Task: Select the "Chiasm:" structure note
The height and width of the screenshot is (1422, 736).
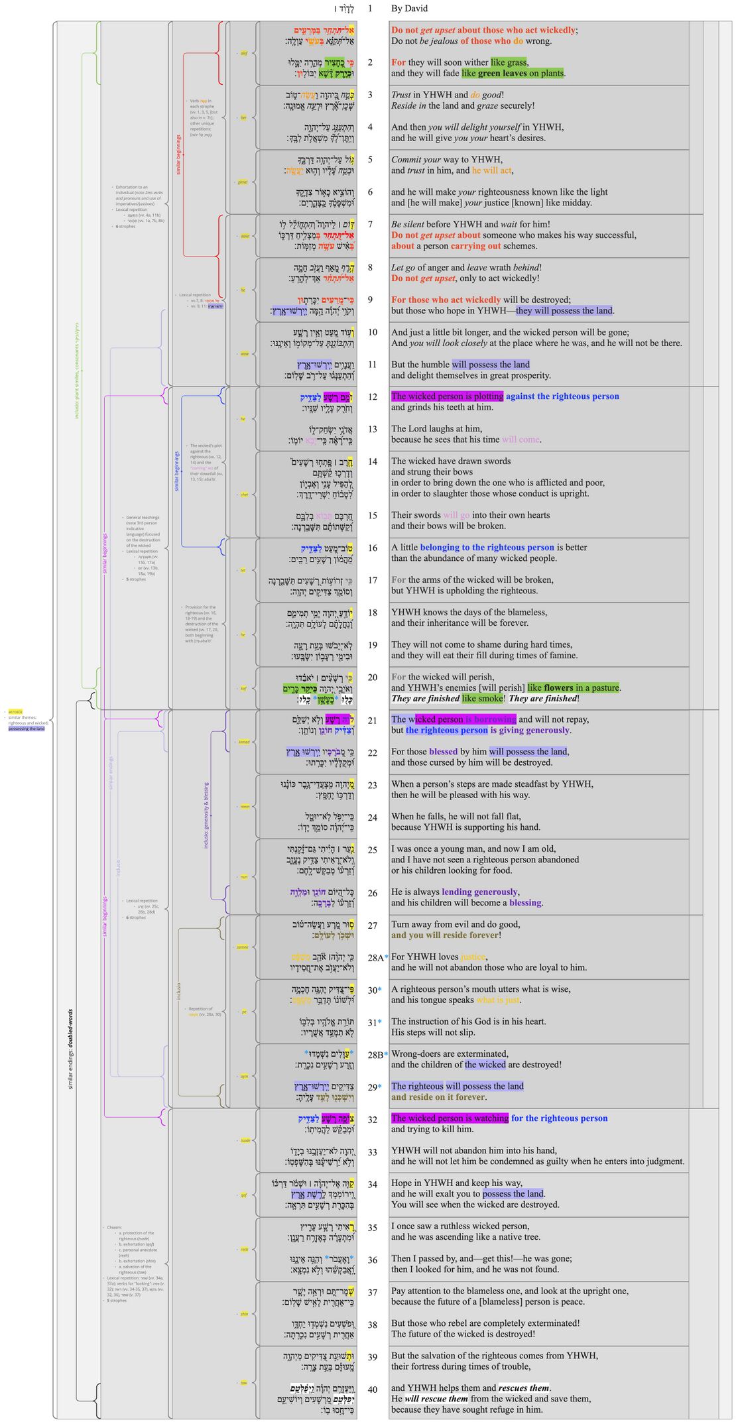Action: coord(114,1227)
